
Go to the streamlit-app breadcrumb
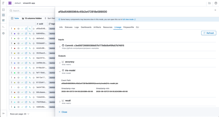[29, 3]
